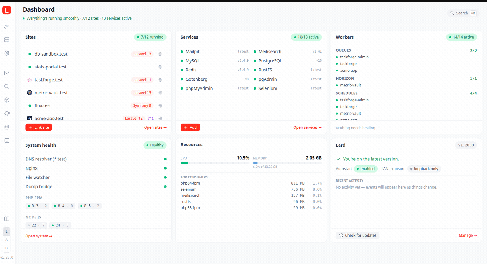Click the Symfony 8 tag on flux.test

click(x=142, y=106)
